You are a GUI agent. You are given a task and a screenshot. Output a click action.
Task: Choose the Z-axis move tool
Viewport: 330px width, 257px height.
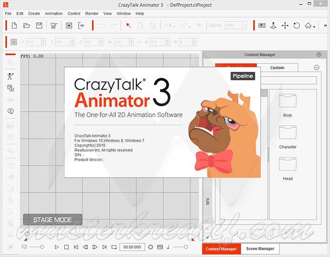(273, 26)
